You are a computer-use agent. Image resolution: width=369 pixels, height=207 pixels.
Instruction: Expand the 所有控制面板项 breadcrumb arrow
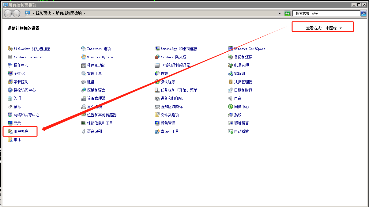tap(84, 13)
